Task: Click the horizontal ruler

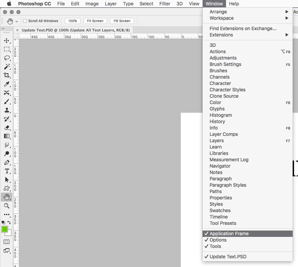Action: (111, 36)
